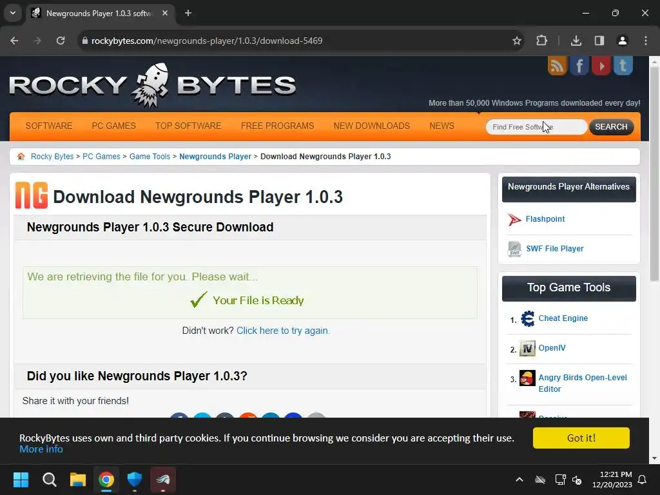
Task: Open Chrome downloads icon
Action: click(576, 41)
